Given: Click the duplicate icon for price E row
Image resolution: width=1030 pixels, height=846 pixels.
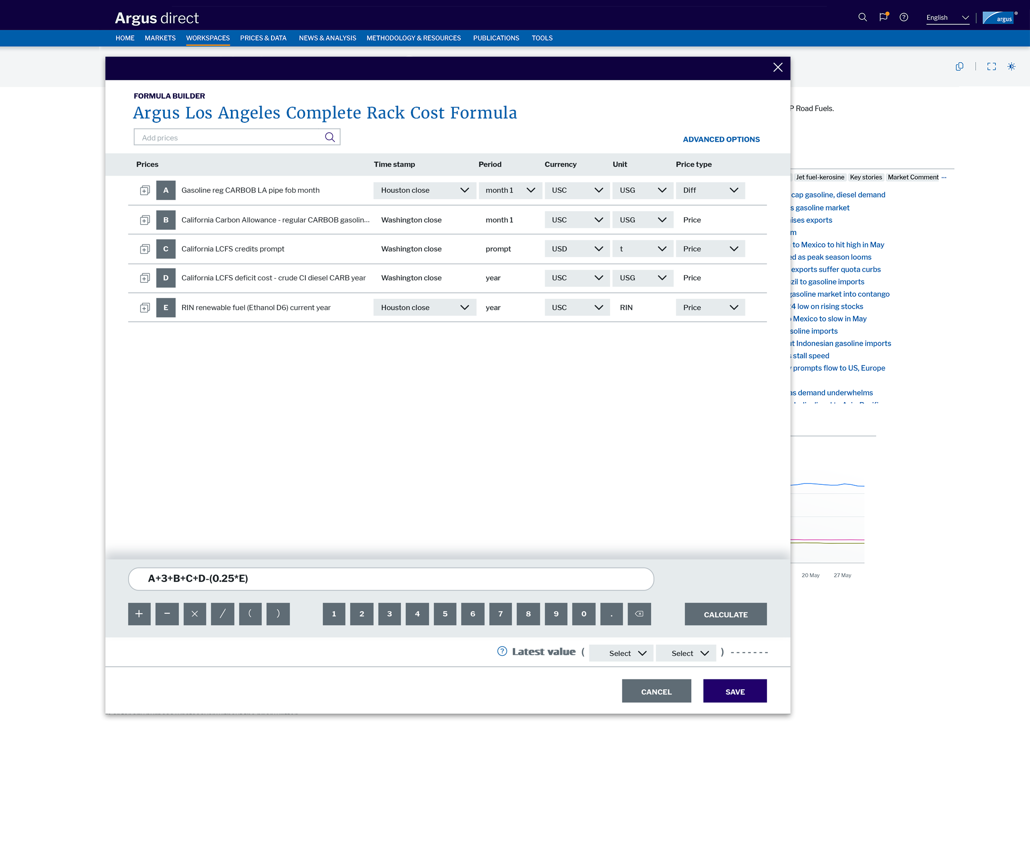Looking at the screenshot, I should point(145,308).
